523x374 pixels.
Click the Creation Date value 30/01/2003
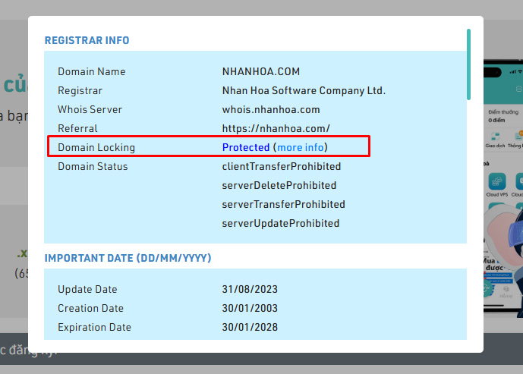(x=250, y=308)
